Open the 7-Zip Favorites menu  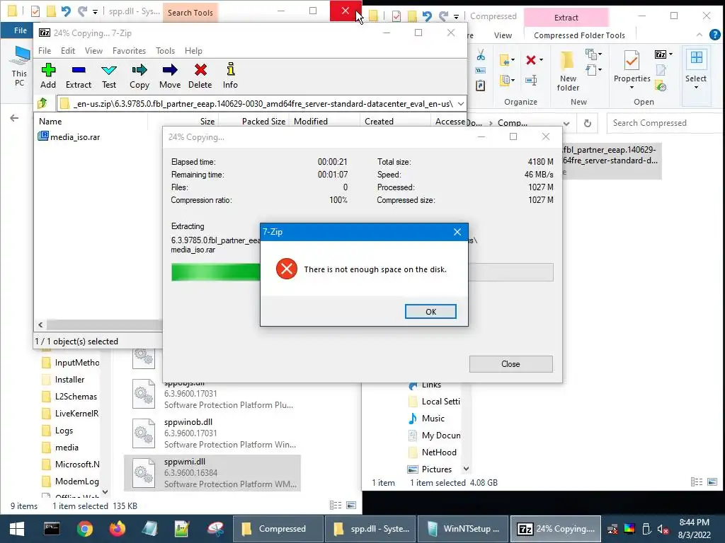(129, 51)
